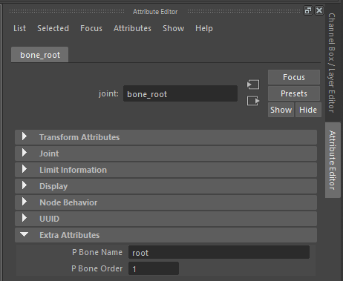
Task: Expand the UUID section
Action: tap(166, 219)
